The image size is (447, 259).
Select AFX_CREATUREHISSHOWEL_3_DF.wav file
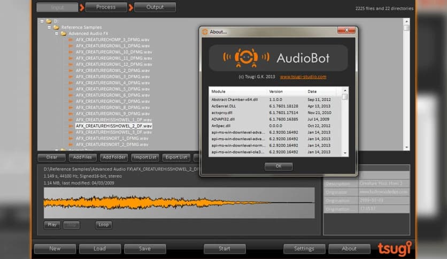coord(114,132)
